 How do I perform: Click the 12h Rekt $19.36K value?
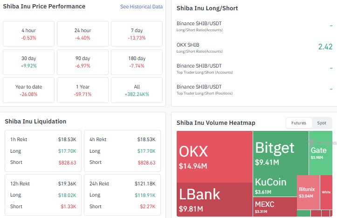coord(67,184)
